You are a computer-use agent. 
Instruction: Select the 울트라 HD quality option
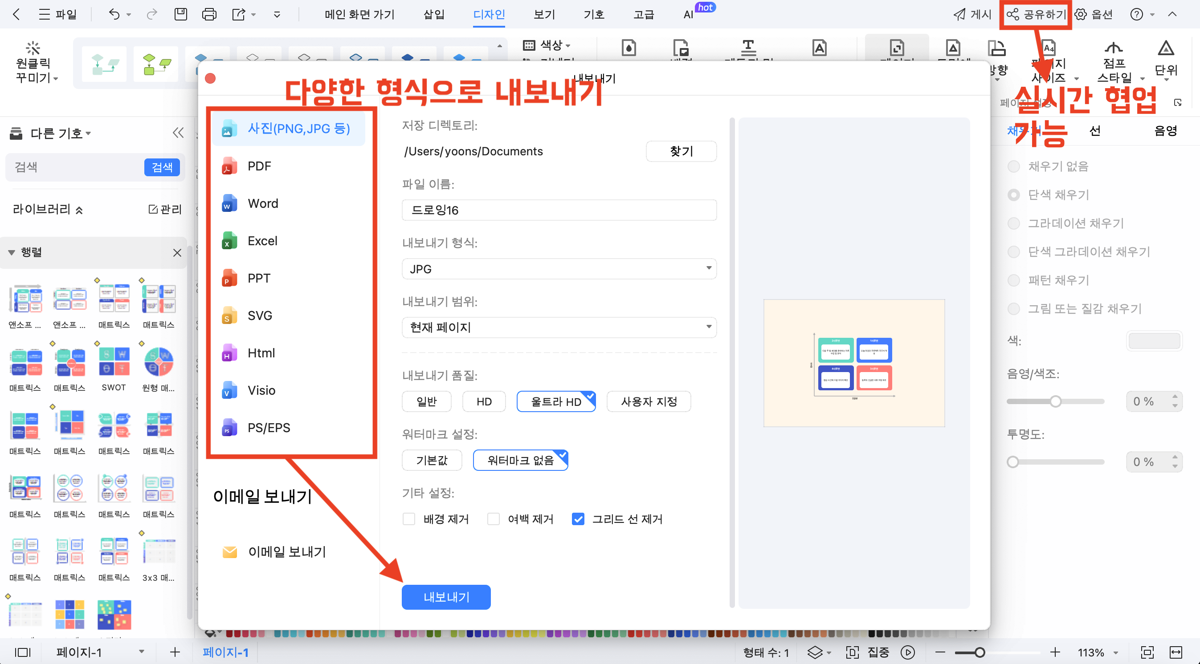[556, 401]
